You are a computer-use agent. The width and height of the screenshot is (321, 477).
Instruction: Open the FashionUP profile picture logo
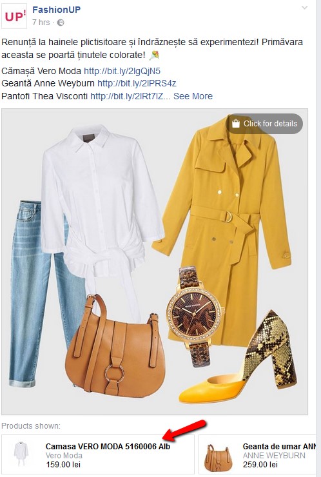(x=14, y=16)
